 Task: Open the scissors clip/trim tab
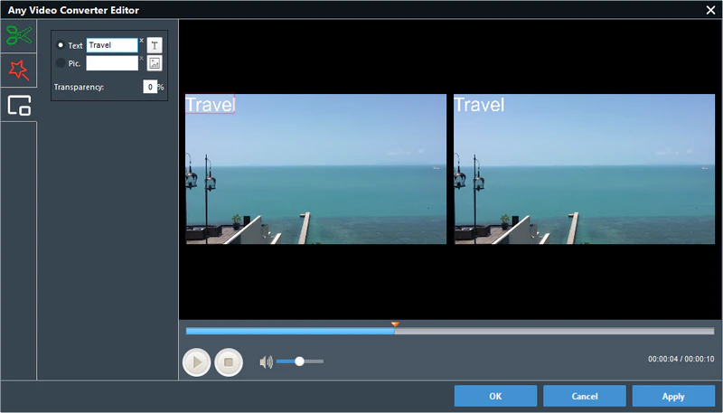pyautogui.click(x=18, y=35)
